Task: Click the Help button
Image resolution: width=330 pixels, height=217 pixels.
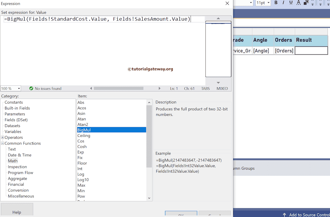Action: [x=17, y=212]
